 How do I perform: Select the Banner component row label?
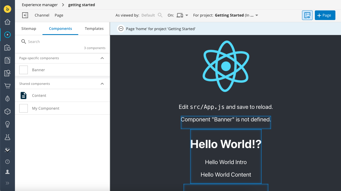38,70
